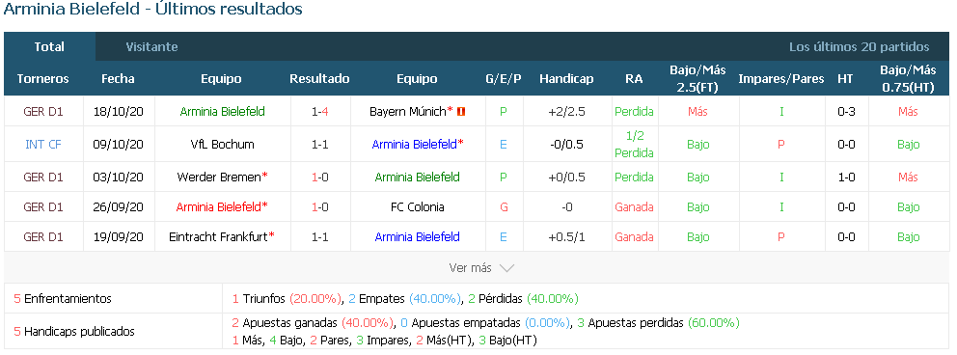Click the 1/2 Perdida RA cell
This screenshot has height=355, width=957.
tap(634, 145)
